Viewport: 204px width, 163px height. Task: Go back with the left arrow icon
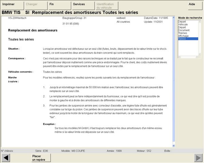[6, 158]
